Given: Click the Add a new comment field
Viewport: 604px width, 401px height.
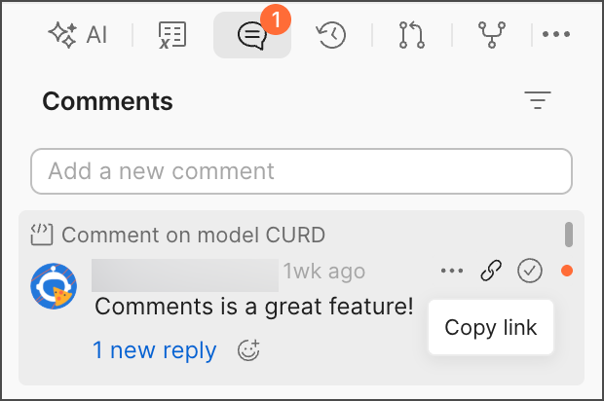Looking at the screenshot, I should [301, 171].
